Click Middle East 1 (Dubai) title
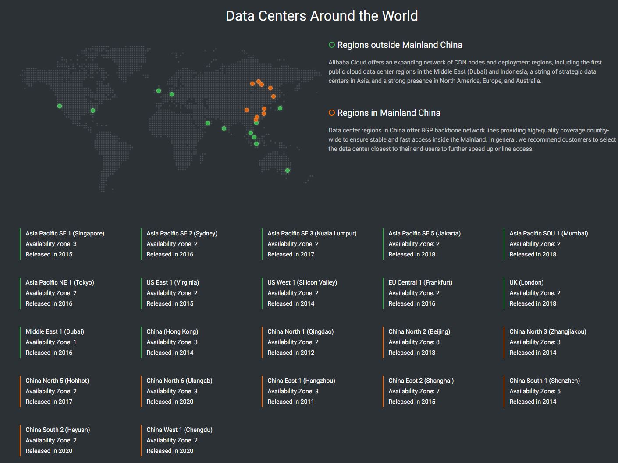Image resolution: width=618 pixels, height=463 pixels. [55, 331]
